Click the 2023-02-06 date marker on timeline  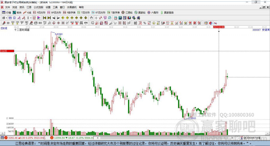click(x=219, y=27)
